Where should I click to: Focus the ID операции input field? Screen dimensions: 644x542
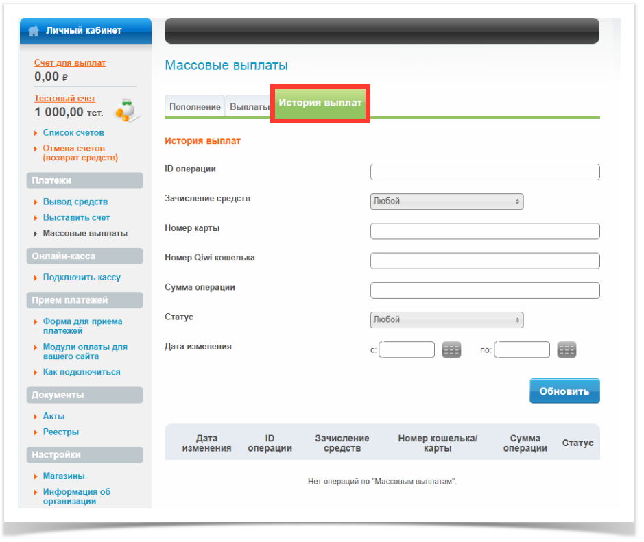(x=485, y=172)
